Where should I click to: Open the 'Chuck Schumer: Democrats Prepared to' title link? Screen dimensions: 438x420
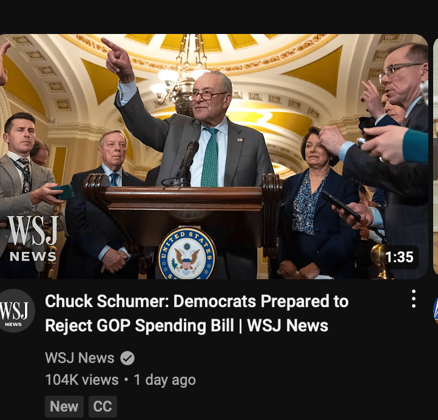point(197,301)
